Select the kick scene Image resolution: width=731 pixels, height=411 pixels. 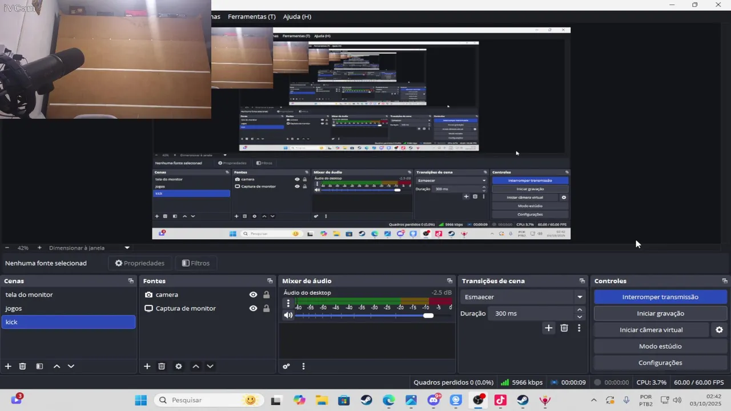coord(68,322)
